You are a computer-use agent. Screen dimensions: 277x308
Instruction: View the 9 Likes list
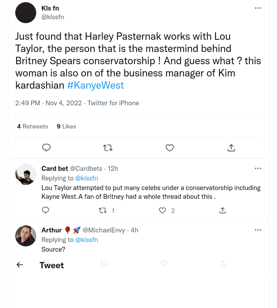coord(66,126)
